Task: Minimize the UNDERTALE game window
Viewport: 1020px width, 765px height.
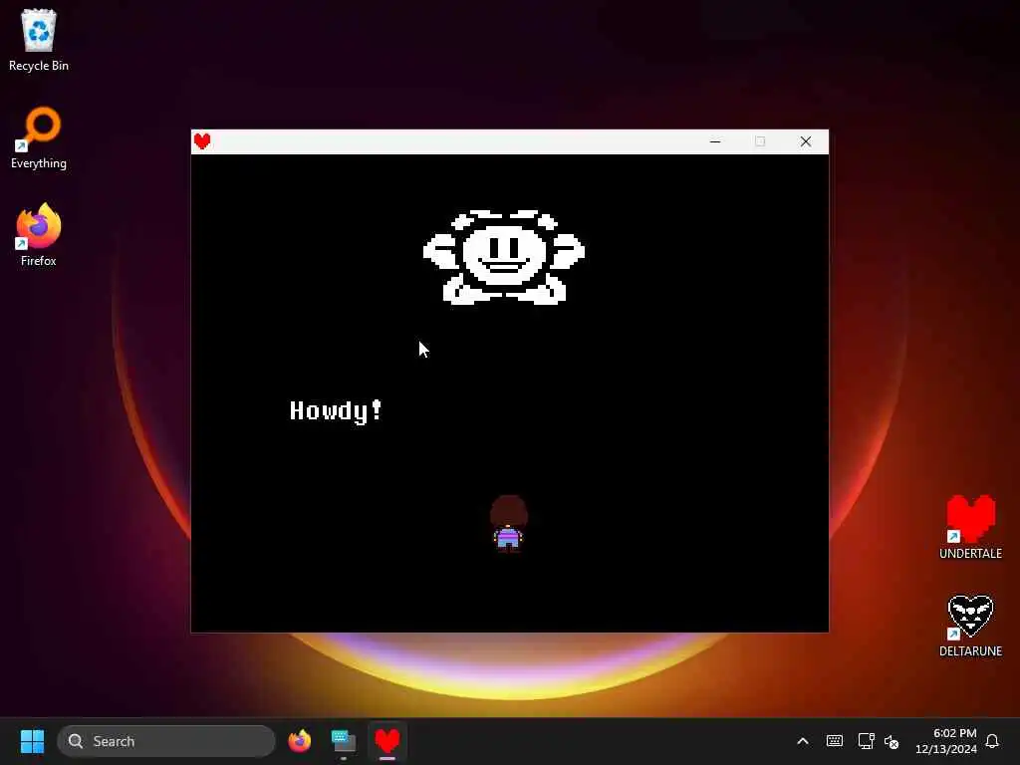Action: point(715,141)
